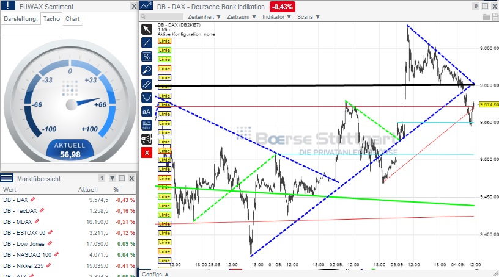The image size is (499, 277).
Task: Maximize the DB - DAX chart window
Action: 485,6
